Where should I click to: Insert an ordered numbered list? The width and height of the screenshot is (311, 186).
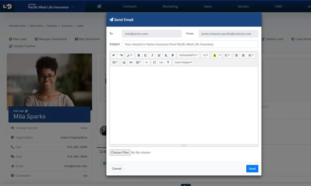(243, 55)
